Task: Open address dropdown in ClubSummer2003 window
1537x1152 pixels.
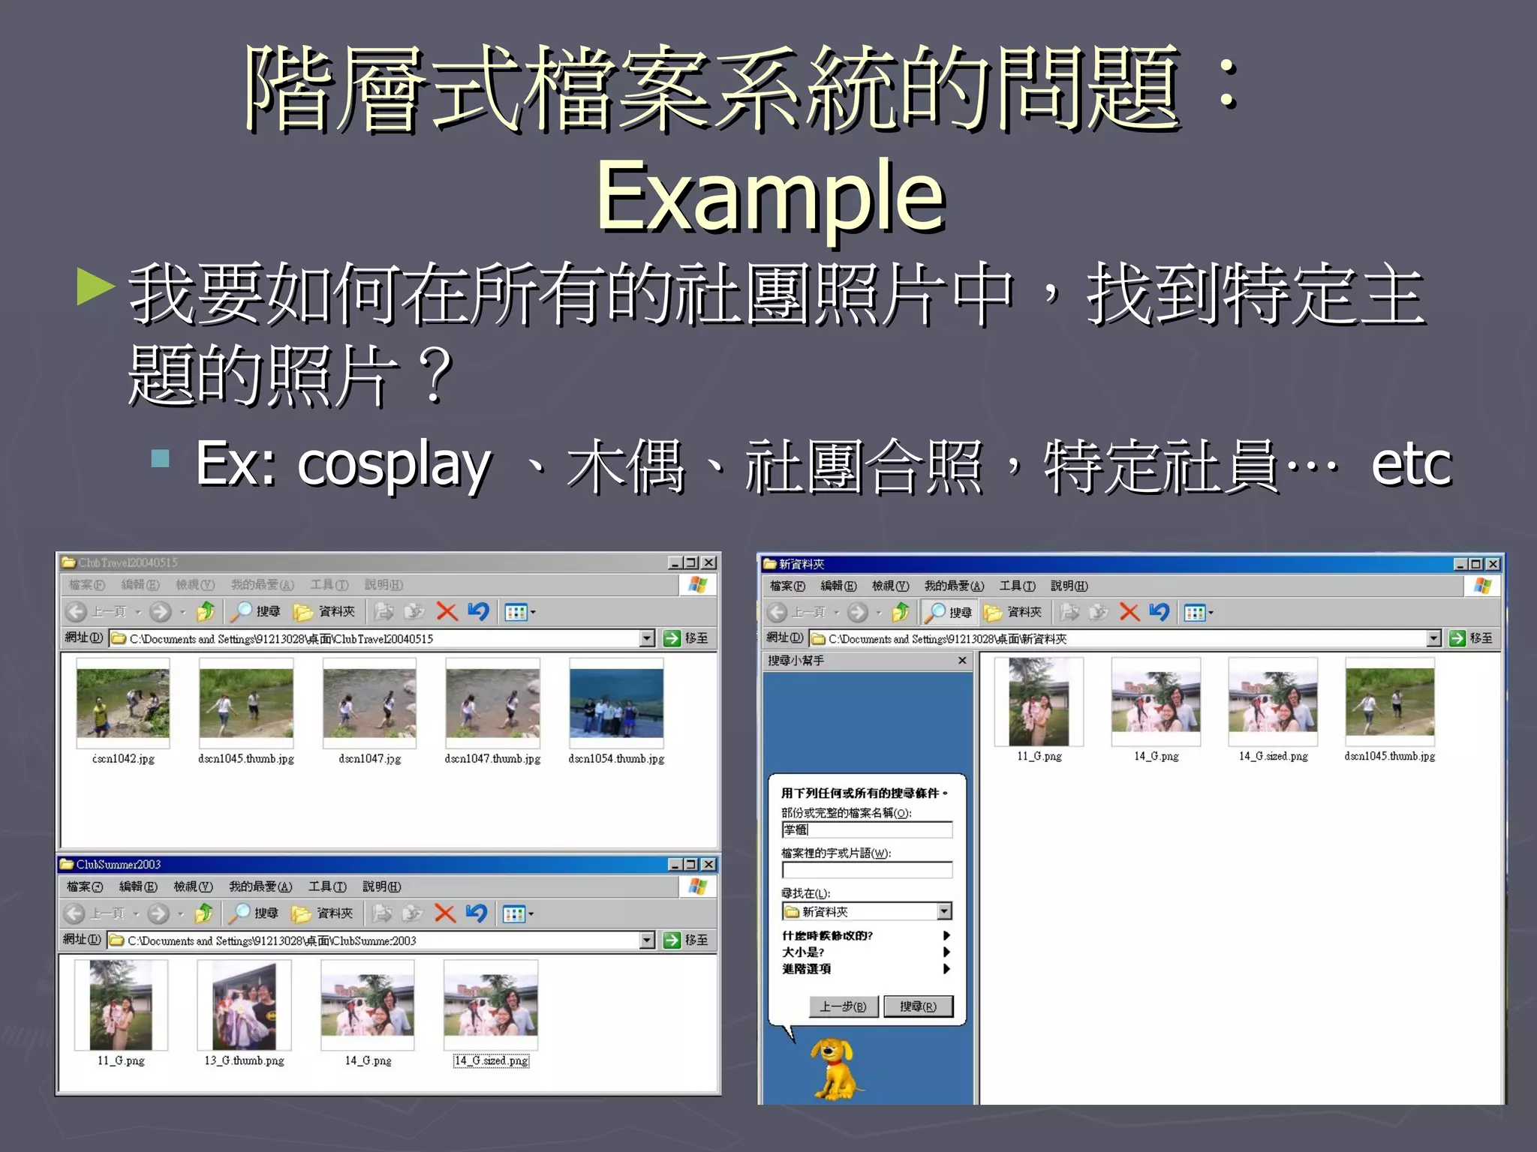Action: 647,940
